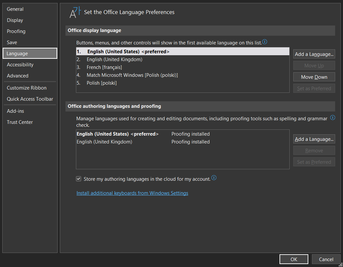Click the Move Down button

(x=314, y=77)
